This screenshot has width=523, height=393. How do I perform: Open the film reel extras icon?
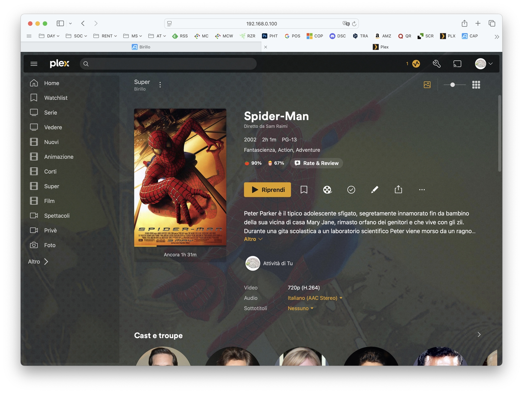pos(328,190)
